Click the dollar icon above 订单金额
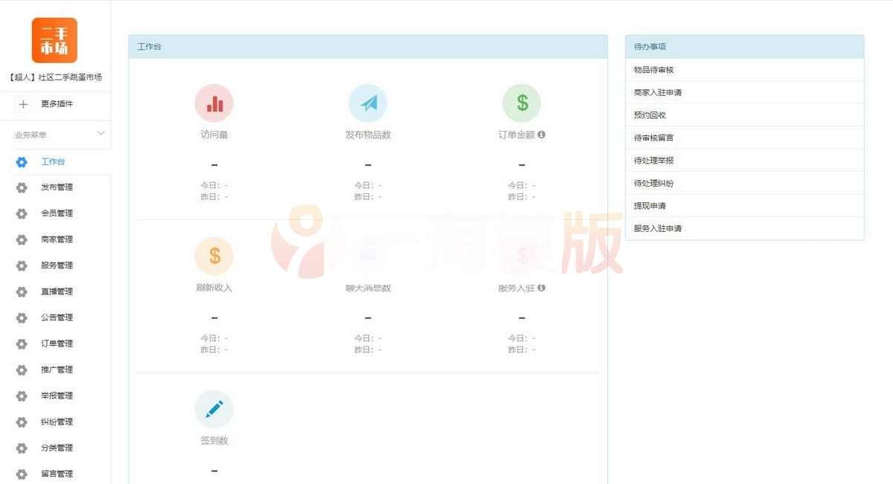Image resolution: width=893 pixels, height=484 pixels. tap(521, 104)
